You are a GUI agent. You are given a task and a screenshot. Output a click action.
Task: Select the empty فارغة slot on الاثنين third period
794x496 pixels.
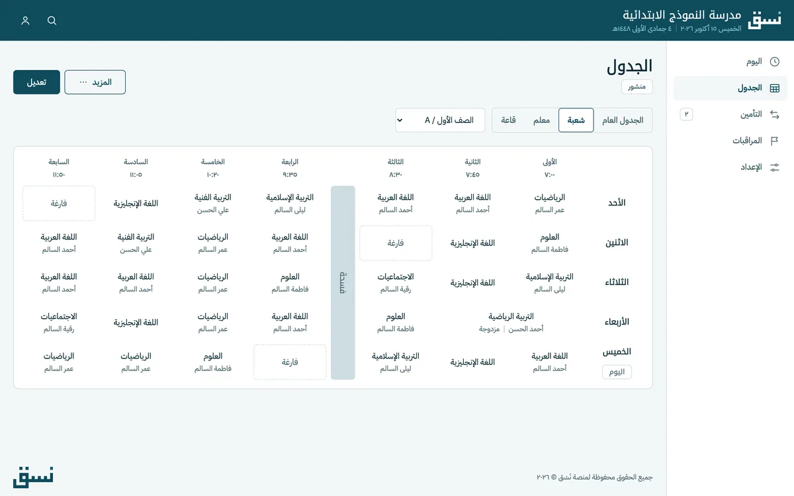point(396,243)
